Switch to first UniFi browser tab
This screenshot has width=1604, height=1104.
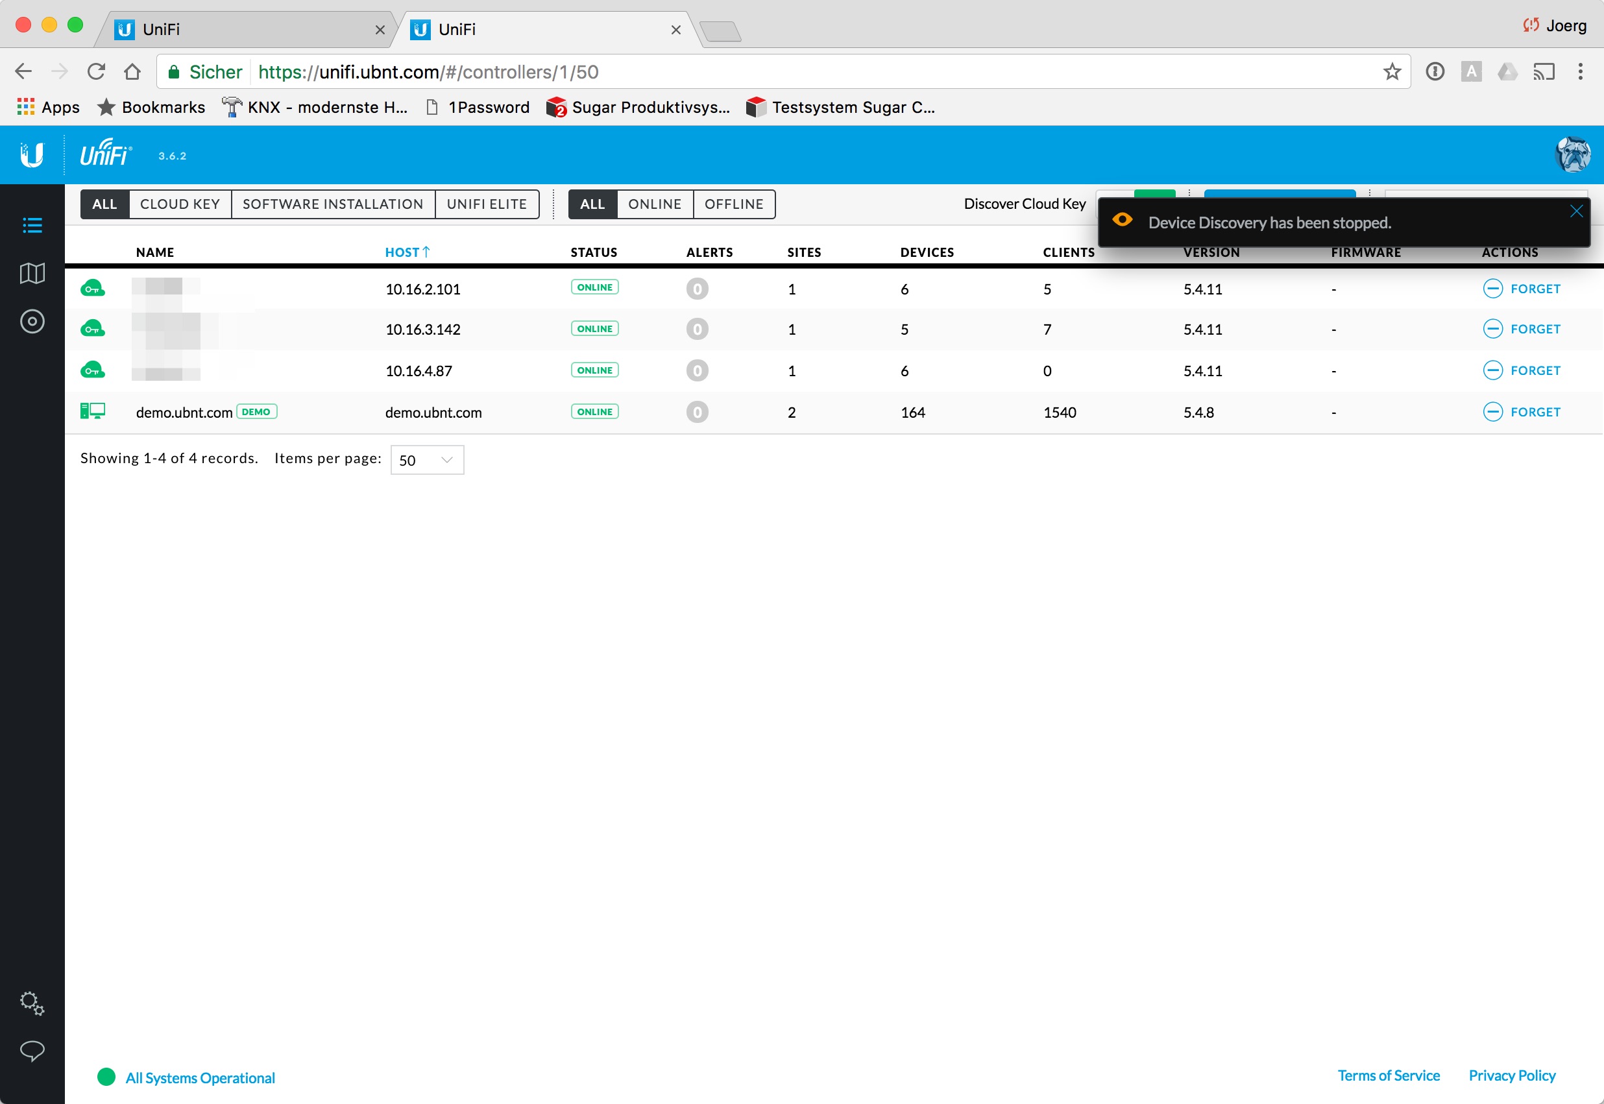point(247,29)
